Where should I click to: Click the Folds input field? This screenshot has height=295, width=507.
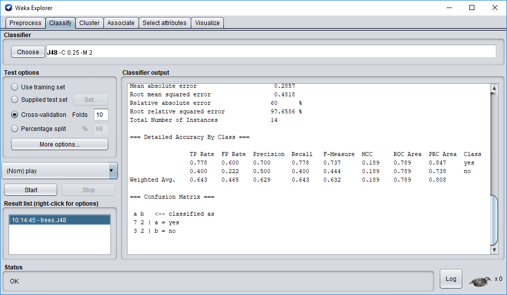(x=100, y=115)
